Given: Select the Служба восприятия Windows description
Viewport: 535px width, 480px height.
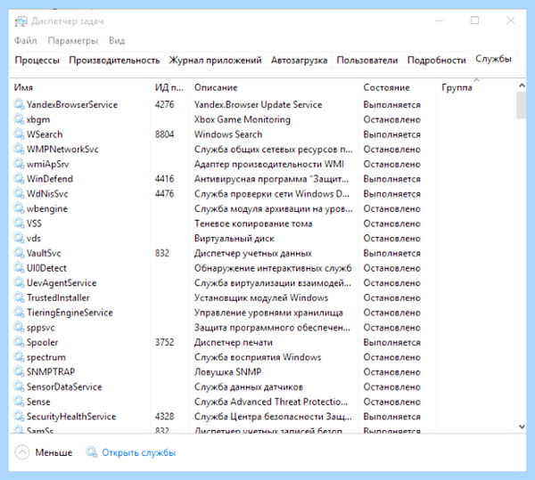Looking at the screenshot, I should click(x=258, y=357).
